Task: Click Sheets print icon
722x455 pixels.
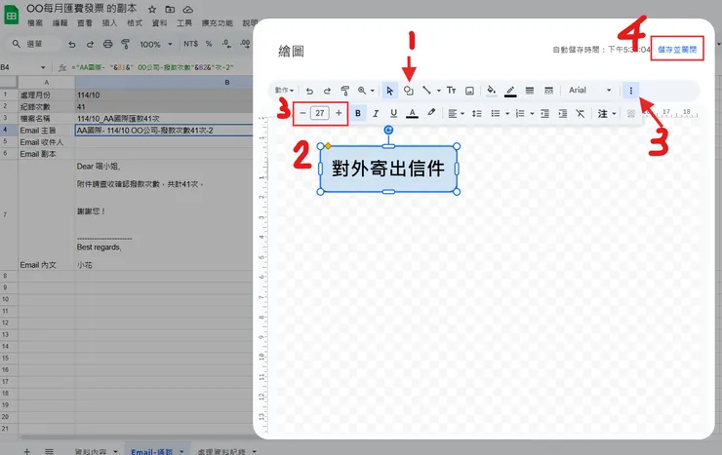Action: [107, 44]
